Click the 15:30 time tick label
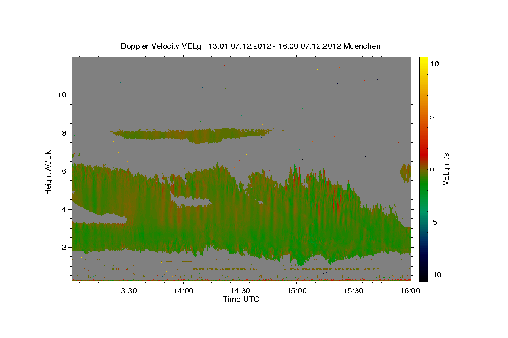Screen dimensions: 508x338 [x=353, y=291]
